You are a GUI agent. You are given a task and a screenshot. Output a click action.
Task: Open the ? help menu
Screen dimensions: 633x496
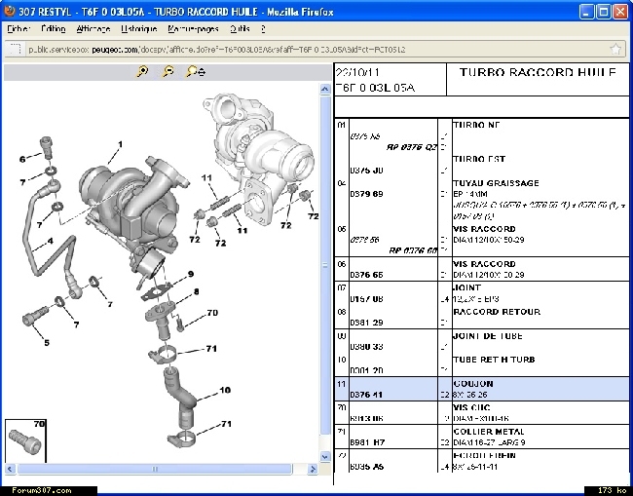(263, 29)
